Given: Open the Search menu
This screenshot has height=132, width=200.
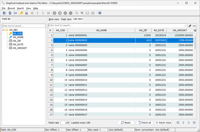Looking at the screenshot, I should click(x=20, y=8).
